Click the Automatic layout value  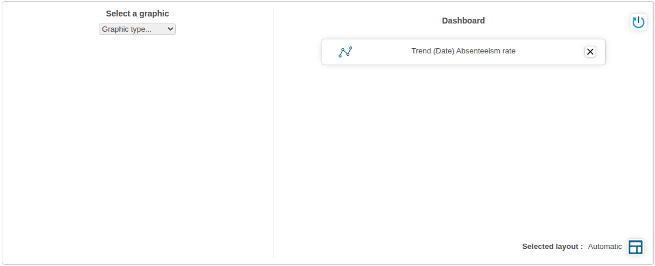(x=604, y=247)
